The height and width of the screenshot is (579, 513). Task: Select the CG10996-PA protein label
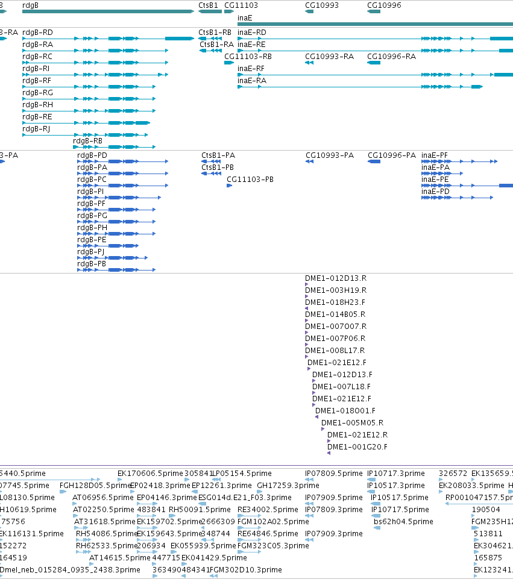click(x=392, y=155)
